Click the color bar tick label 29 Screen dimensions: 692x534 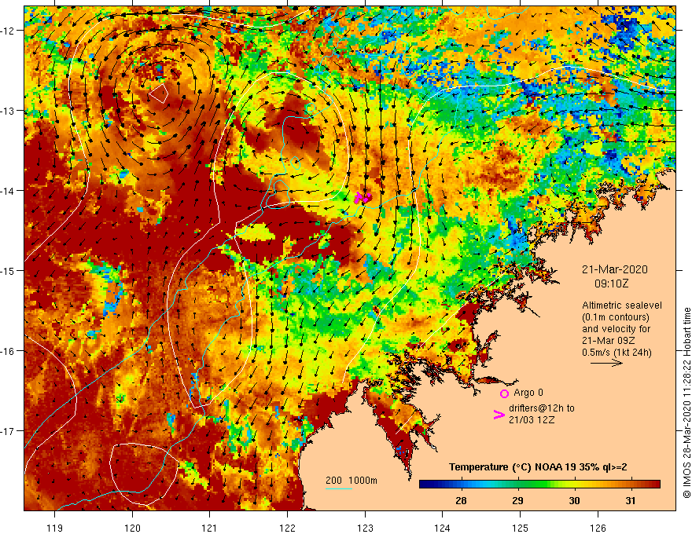[517, 500]
